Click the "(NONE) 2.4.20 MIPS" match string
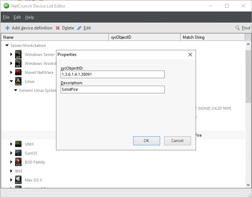This screenshot has height=198, width=252. [214, 108]
